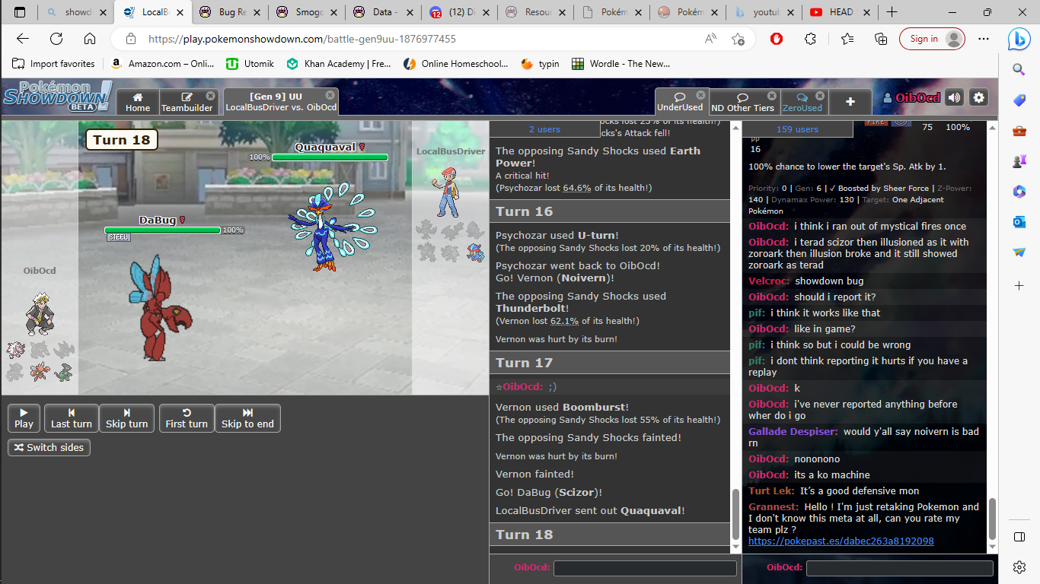Image resolution: width=1040 pixels, height=584 pixels.
Task: Click the LocalBusDriver trainer sprite
Action: pyautogui.click(x=448, y=192)
